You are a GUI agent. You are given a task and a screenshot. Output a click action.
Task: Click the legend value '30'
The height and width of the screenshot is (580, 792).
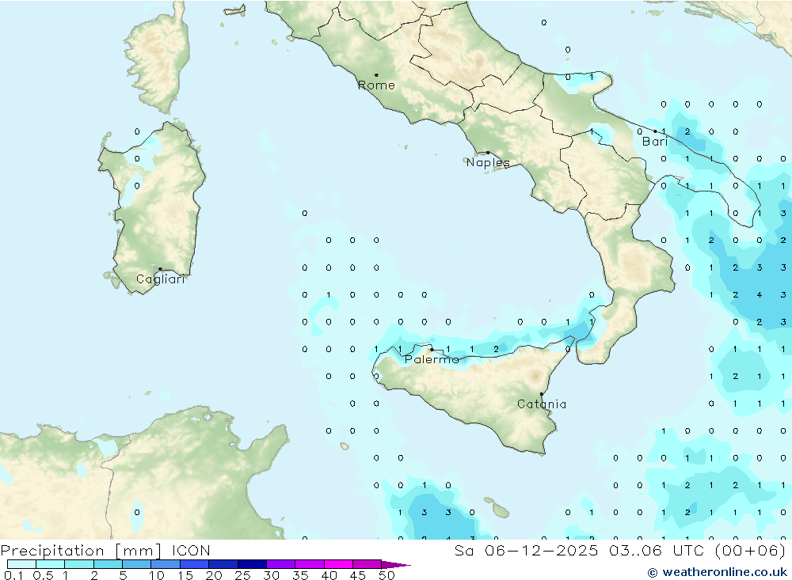point(271,575)
